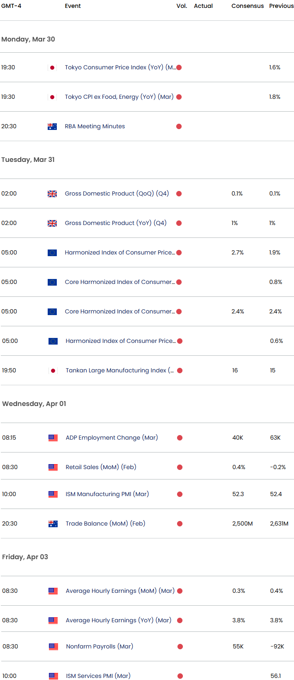294x680 pixels.
Task: Click the Vol. column header
Action: [182, 6]
